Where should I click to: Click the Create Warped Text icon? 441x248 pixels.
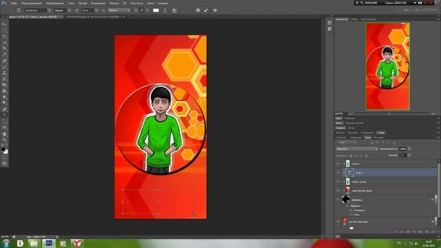pyautogui.click(x=165, y=10)
